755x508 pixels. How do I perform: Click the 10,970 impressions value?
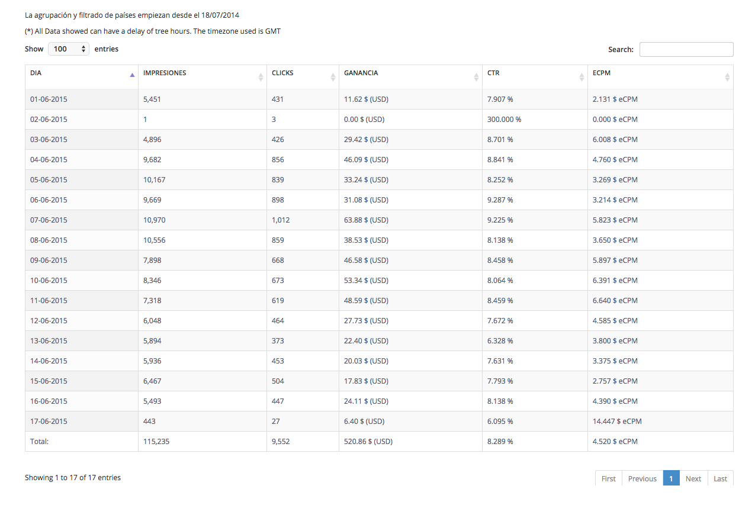155,220
